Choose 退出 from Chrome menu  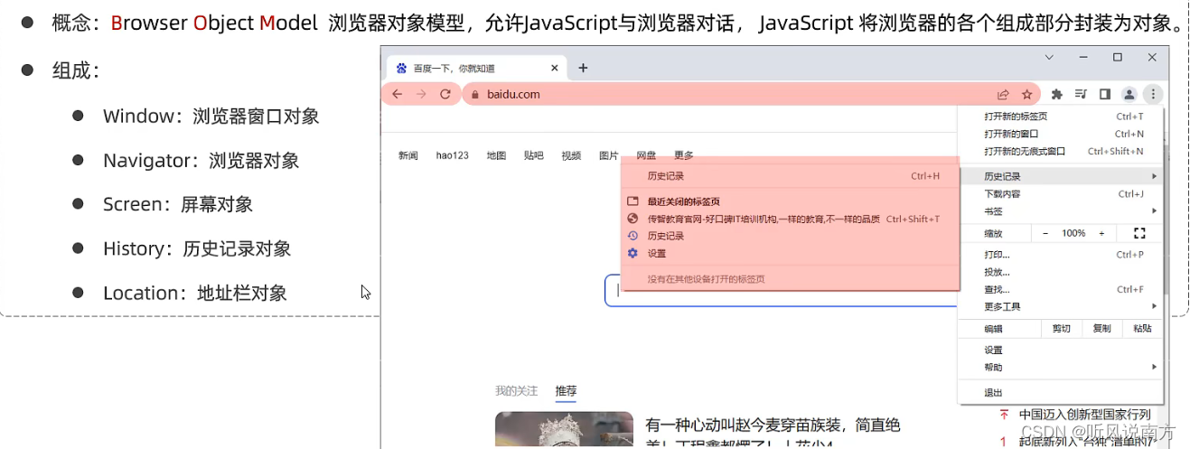[x=1062, y=393]
